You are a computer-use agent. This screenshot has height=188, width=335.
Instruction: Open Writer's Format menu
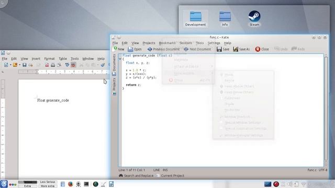[50, 58]
